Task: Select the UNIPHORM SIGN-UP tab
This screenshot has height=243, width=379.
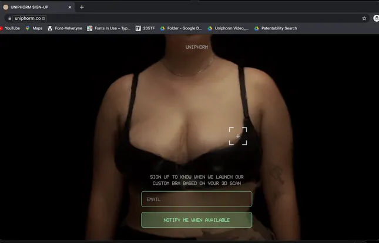Action: coord(38,7)
